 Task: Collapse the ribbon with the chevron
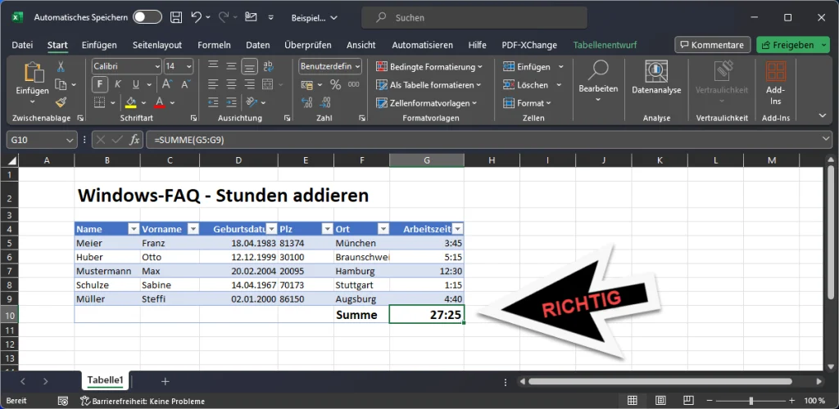click(x=823, y=115)
